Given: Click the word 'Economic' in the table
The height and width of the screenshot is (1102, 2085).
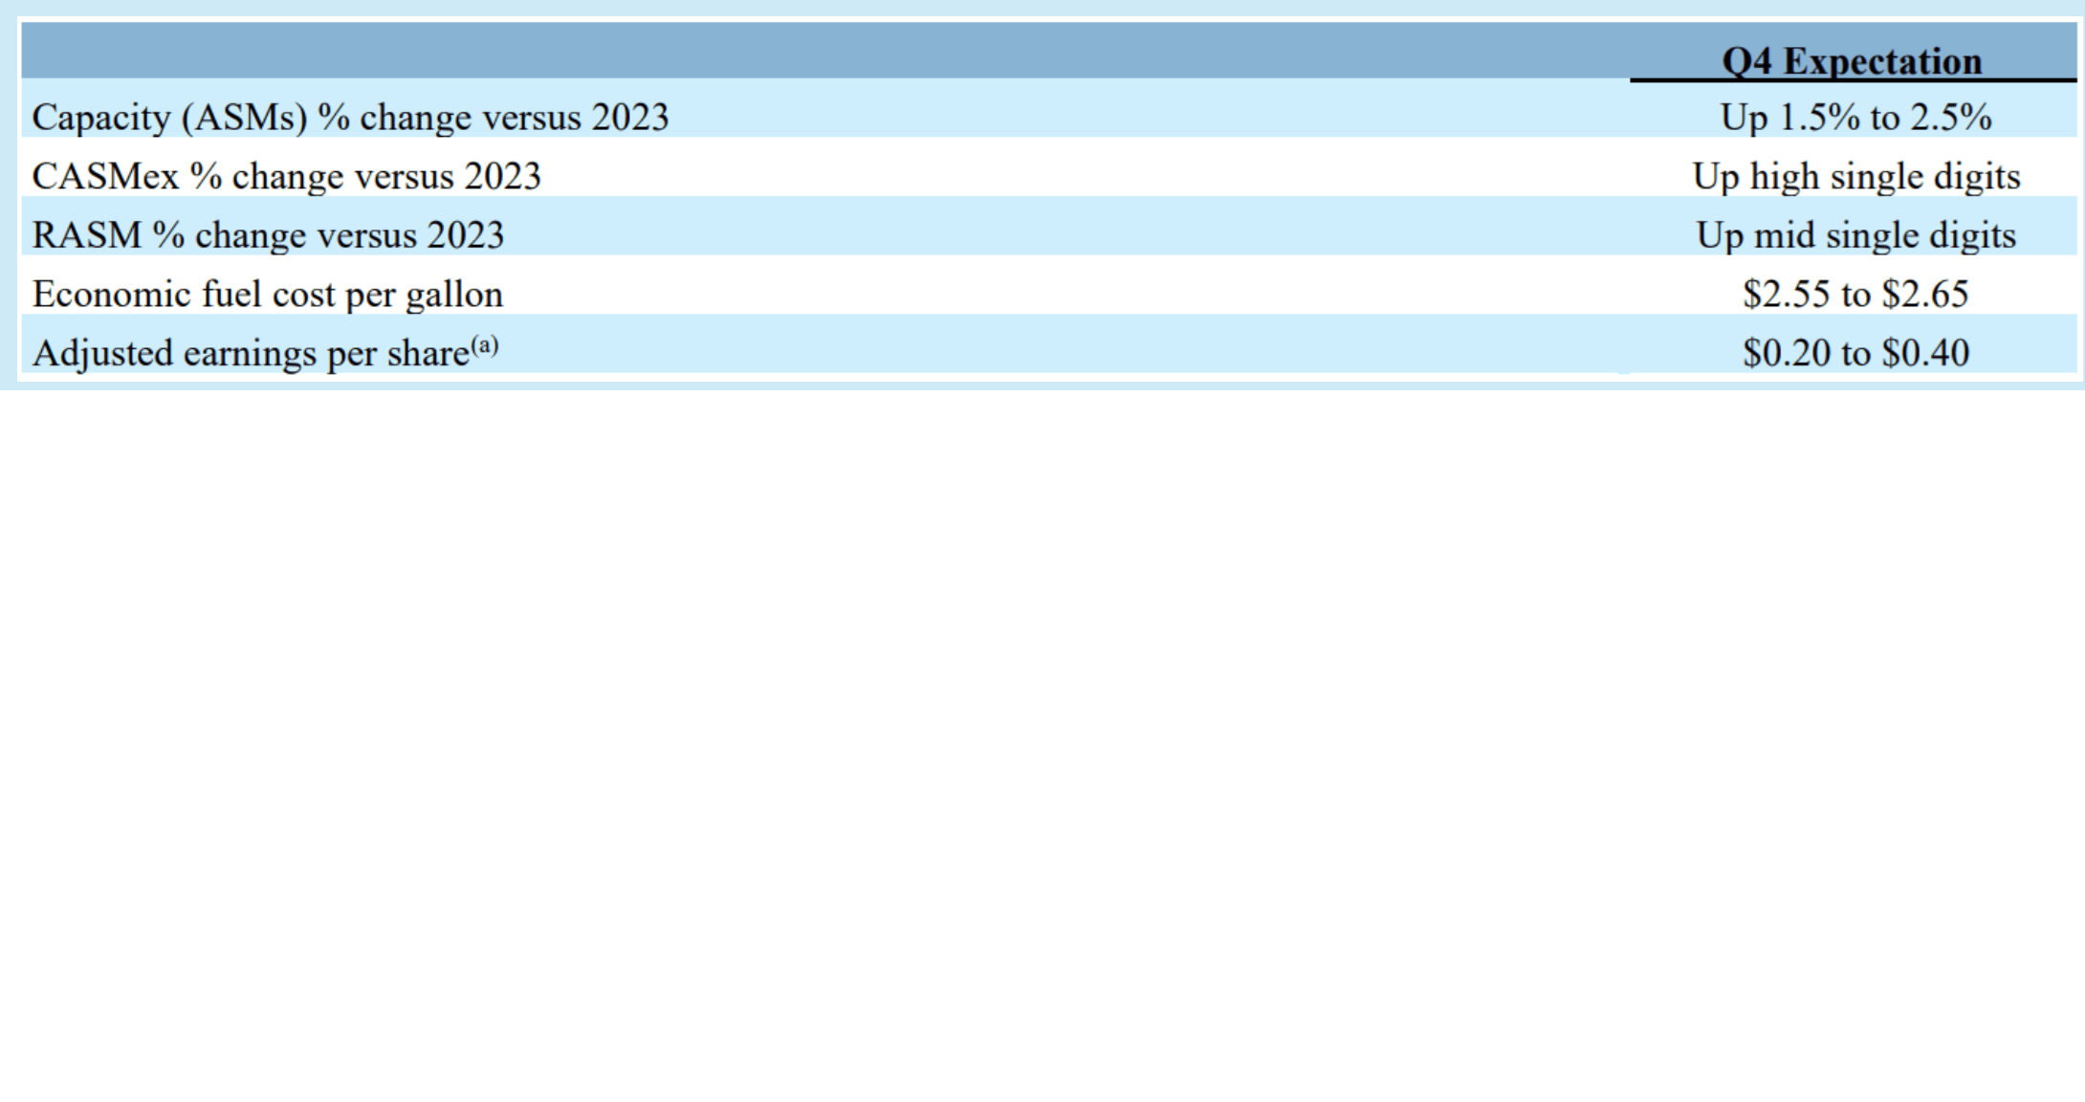Looking at the screenshot, I should 111,295.
